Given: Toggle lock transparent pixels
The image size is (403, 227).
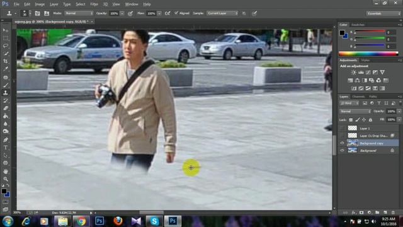Looking at the screenshot, I should point(351,120).
